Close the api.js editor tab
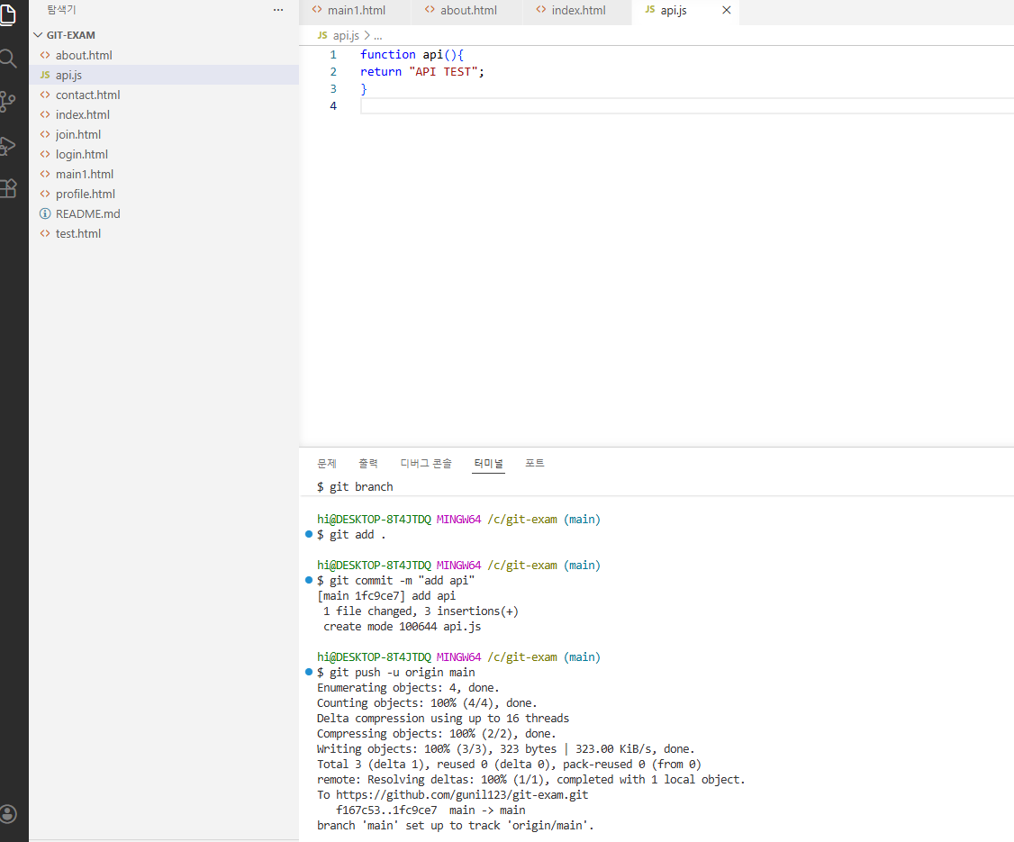This screenshot has height=842, width=1014. click(726, 10)
